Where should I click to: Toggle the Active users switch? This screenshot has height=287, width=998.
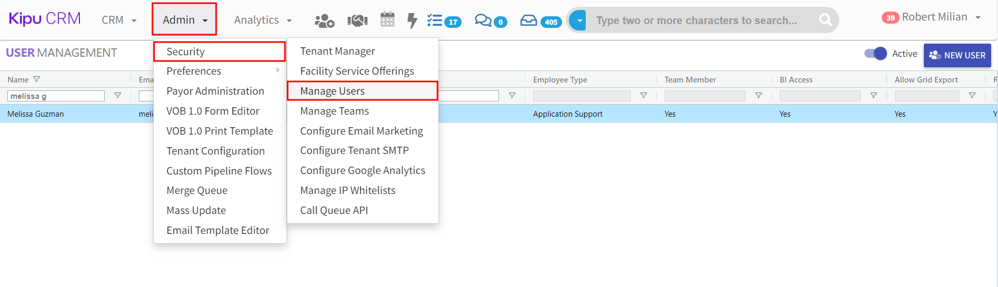[875, 54]
